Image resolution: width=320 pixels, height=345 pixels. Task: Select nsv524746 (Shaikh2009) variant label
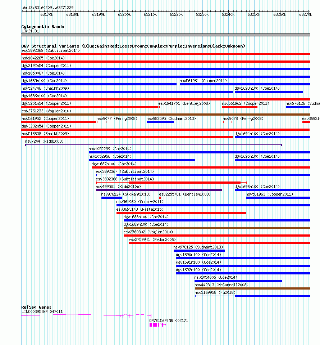tap(45, 88)
